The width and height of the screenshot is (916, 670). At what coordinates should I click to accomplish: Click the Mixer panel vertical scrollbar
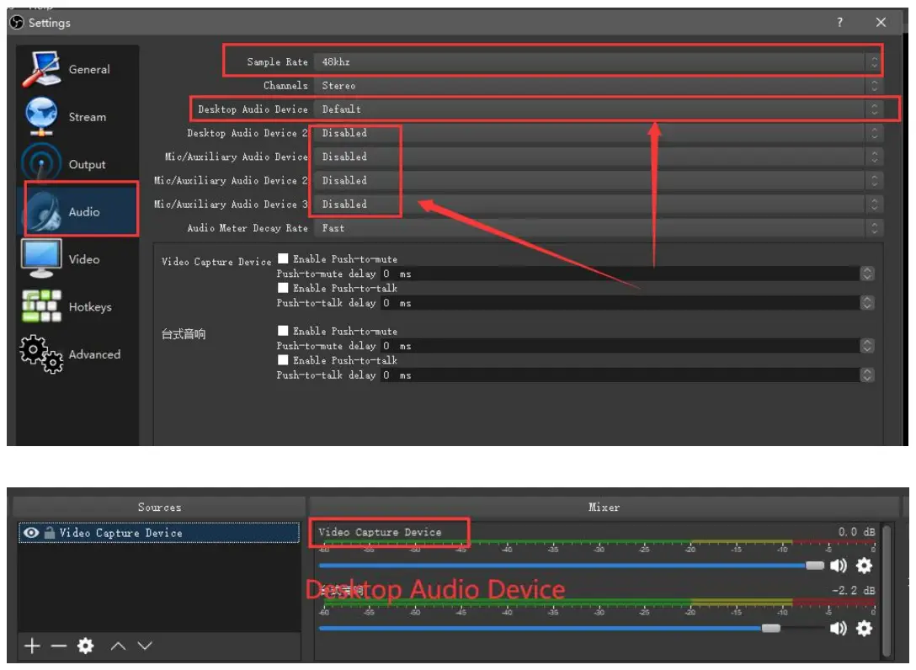click(887, 590)
